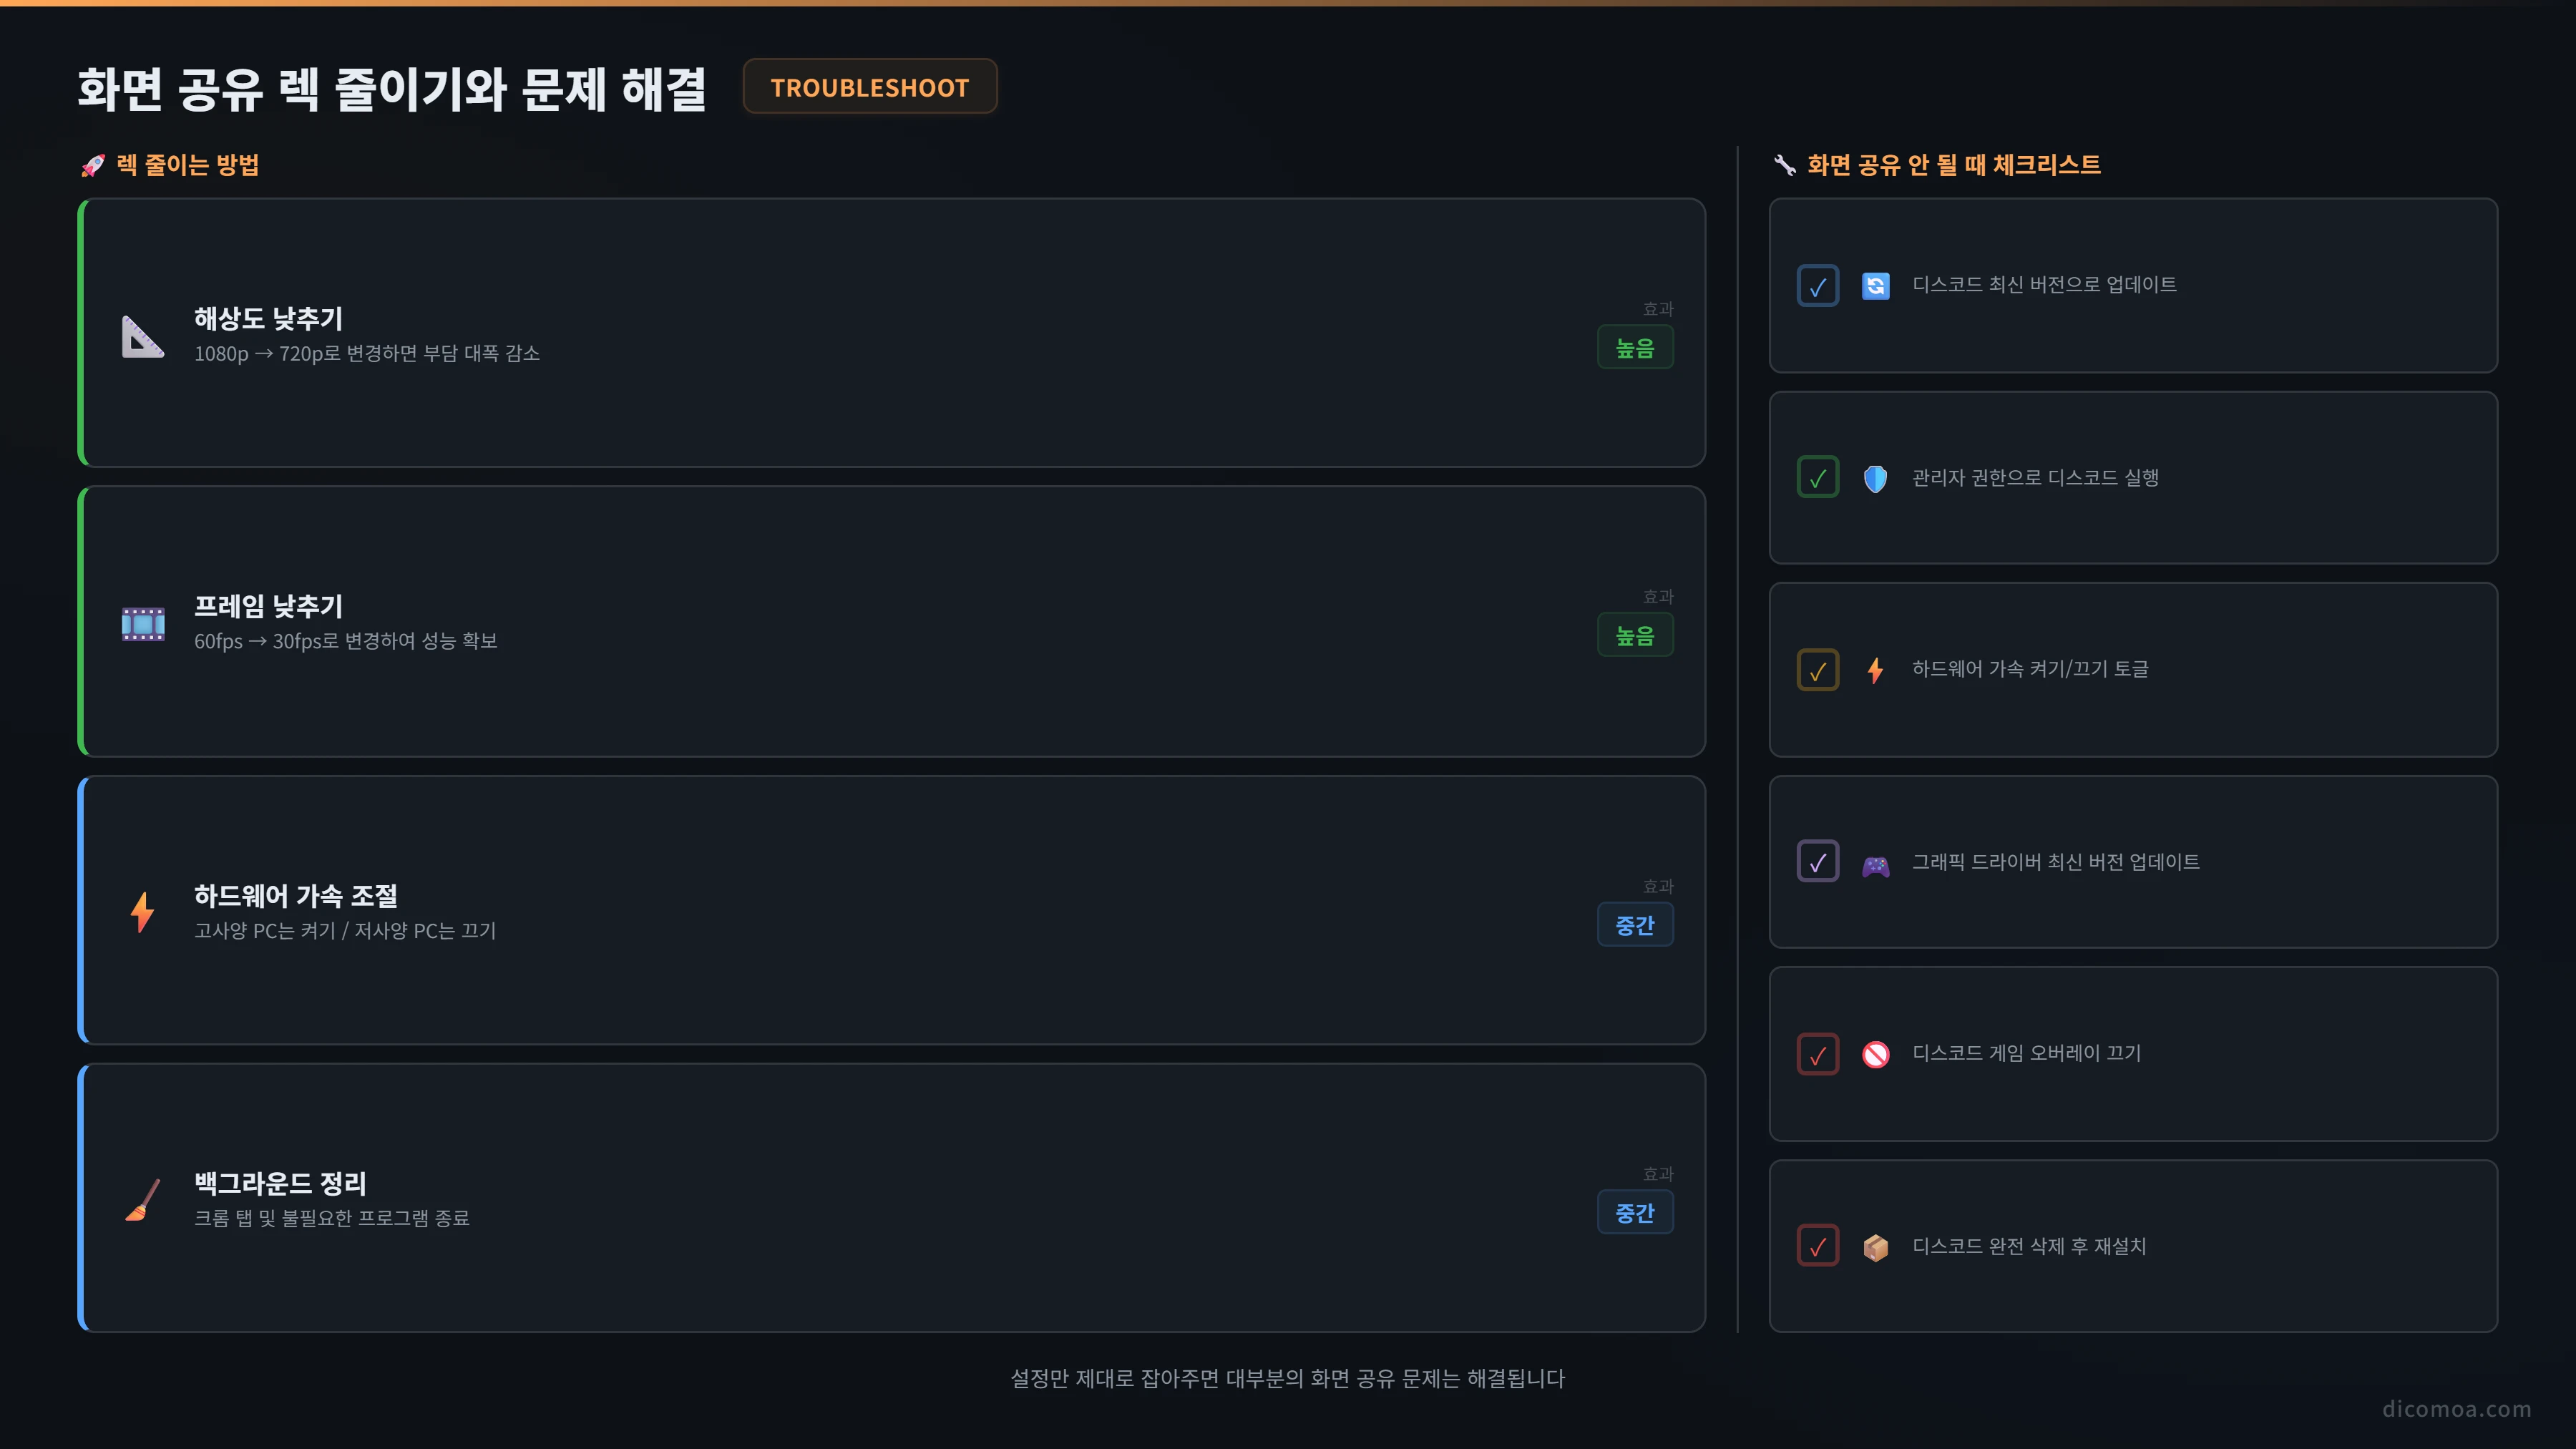The height and width of the screenshot is (1449, 2576).
Task: Click the gamepad icon for 그래픽 드라이버 업데이트
Action: point(1876,864)
